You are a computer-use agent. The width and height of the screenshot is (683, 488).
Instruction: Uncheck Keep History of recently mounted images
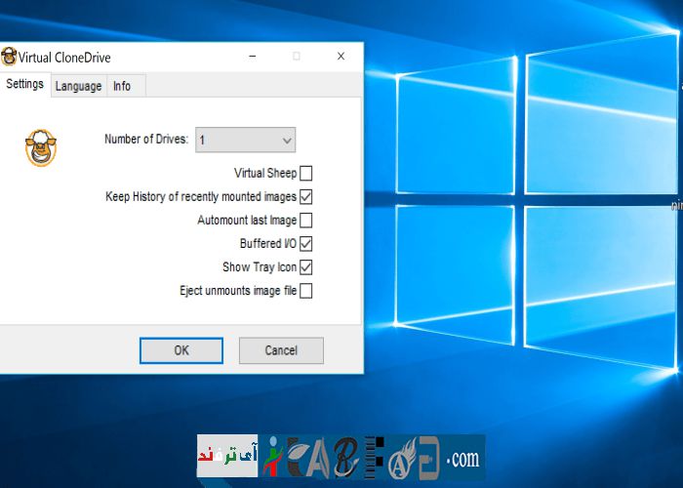(x=306, y=197)
